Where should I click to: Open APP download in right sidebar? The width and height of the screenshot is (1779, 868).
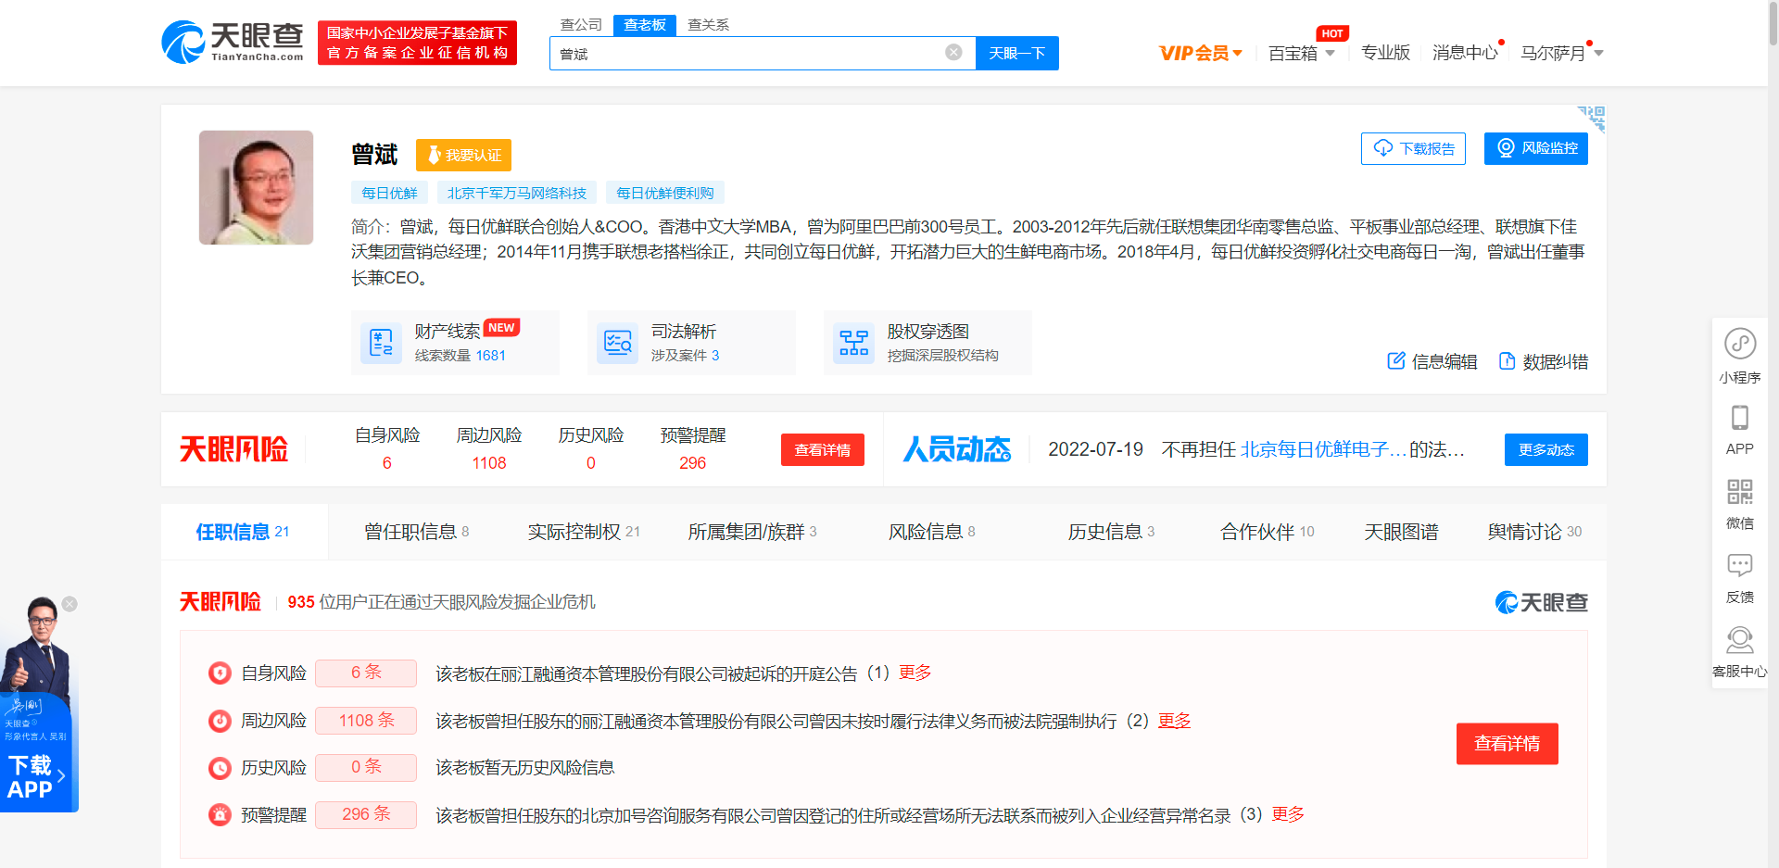(x=1739, y=429)
